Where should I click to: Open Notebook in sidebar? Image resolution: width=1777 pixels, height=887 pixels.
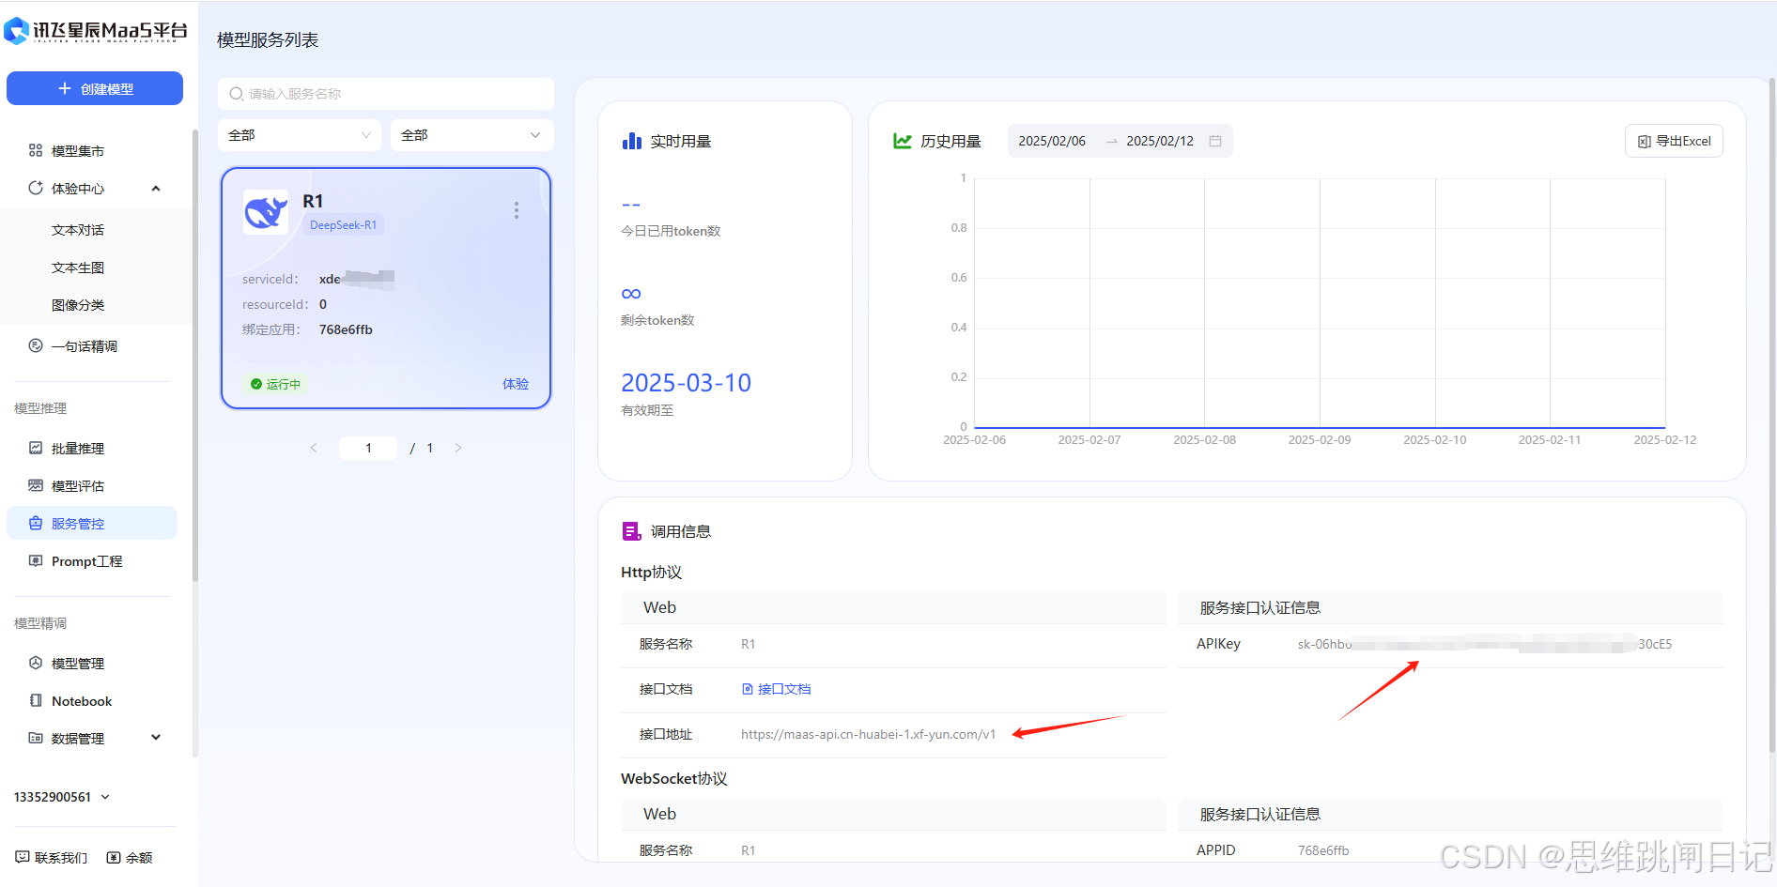click(x=82, y=701)
